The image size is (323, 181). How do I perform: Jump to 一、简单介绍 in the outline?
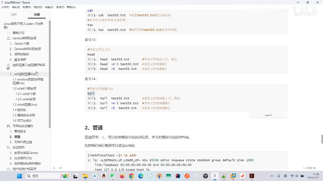coord(16,33)
